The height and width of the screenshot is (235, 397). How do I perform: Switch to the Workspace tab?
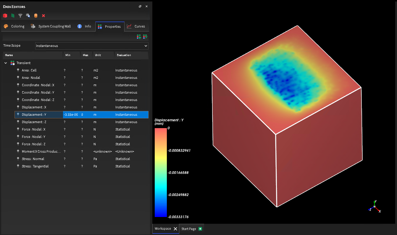click(x=162, y=229)
